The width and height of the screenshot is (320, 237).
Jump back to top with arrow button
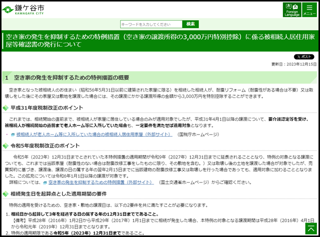tap(311, 228)
